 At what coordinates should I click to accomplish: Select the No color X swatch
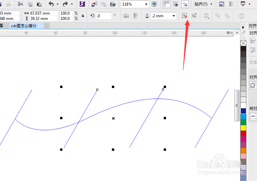(243, 43)
